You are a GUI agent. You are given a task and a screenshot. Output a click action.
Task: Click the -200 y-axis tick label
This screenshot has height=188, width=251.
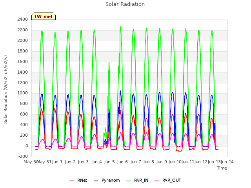[23, 156]
